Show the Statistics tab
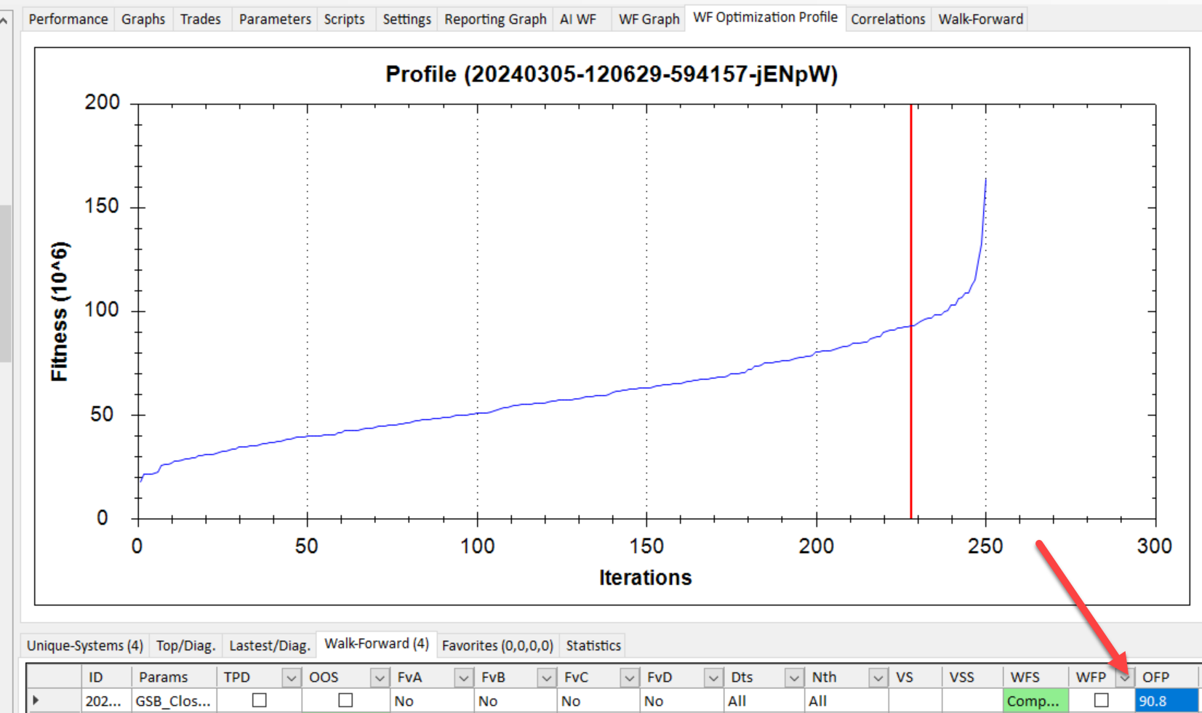 [593, 645]
